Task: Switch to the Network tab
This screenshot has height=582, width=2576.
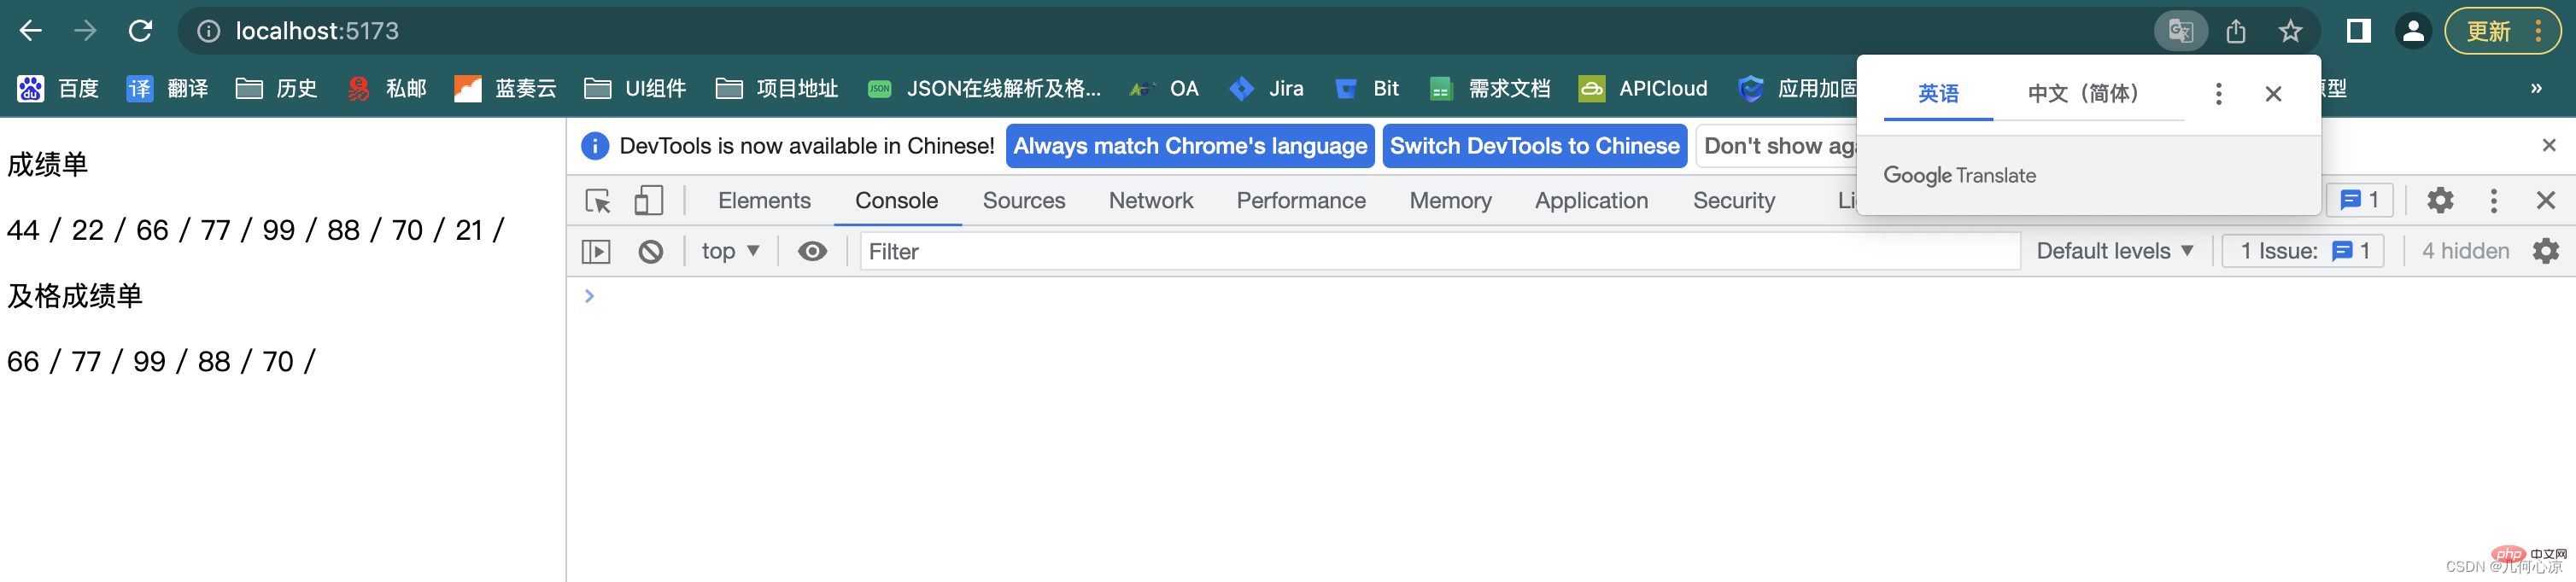Action: pos(1151,201)
